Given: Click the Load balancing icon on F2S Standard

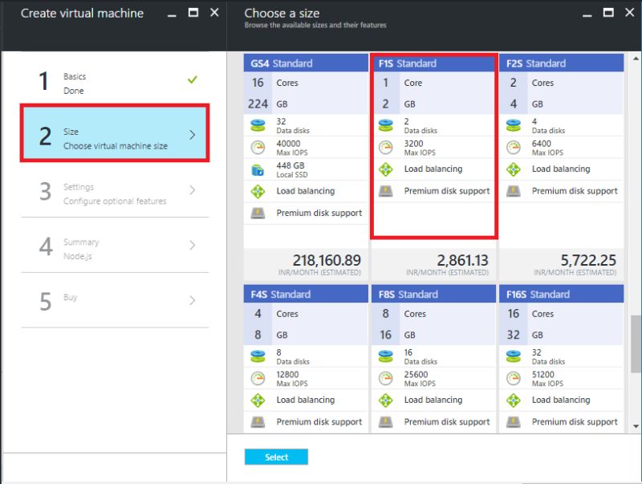Looking at the screenshot, I should (x=514, y=169).
